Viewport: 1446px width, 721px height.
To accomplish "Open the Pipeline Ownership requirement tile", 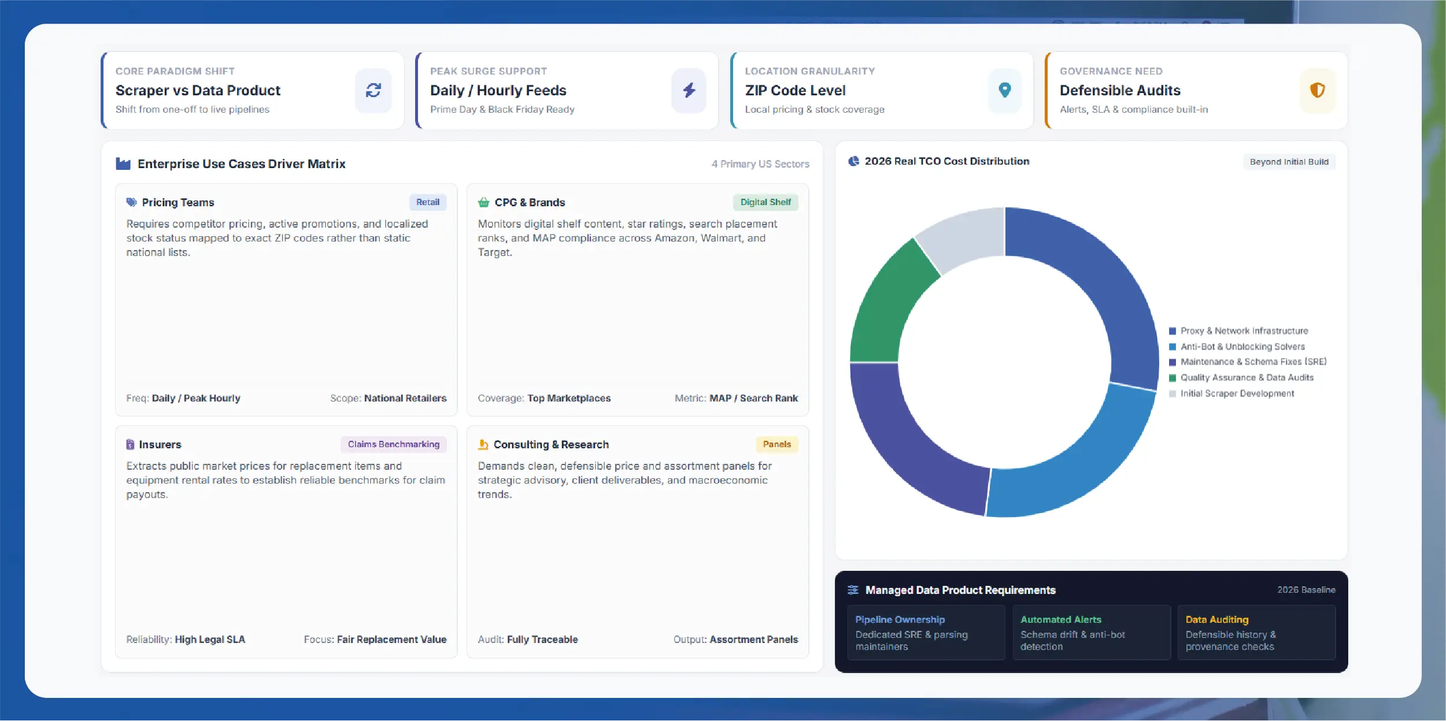I will (926, 633).
